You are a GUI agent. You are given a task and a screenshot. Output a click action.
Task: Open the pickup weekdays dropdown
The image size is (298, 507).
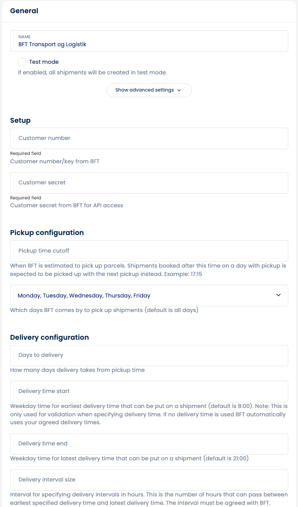pos(149,296)
